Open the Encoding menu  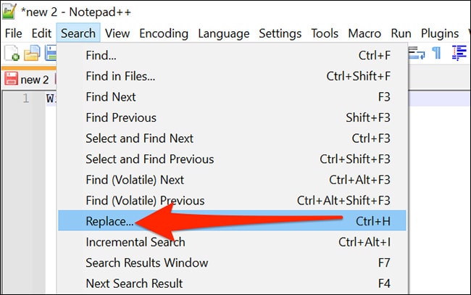coord(164,33)
